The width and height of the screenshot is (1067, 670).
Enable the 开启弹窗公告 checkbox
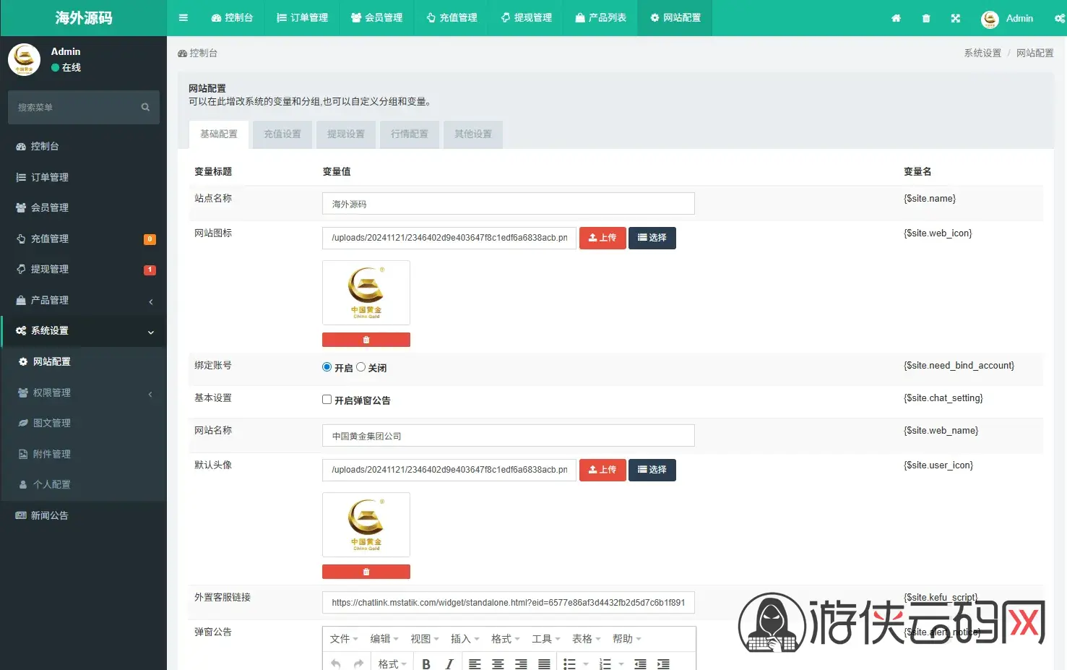(x=327, y=400)
